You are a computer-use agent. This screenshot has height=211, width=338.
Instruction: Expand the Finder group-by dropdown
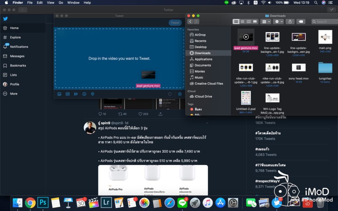[266, 21]
